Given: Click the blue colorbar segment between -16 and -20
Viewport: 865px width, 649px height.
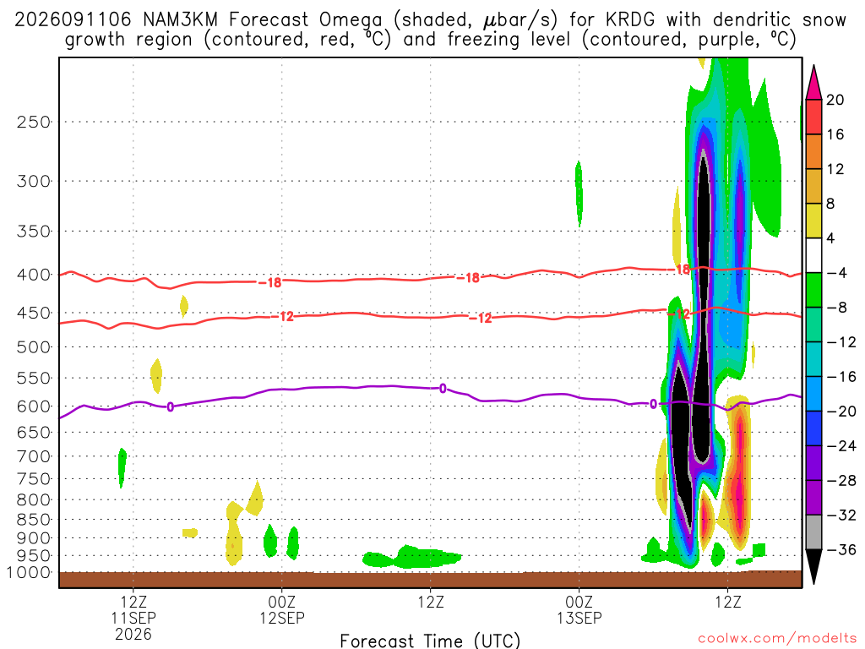Looking at the screenshot, I should pos(813,394).
